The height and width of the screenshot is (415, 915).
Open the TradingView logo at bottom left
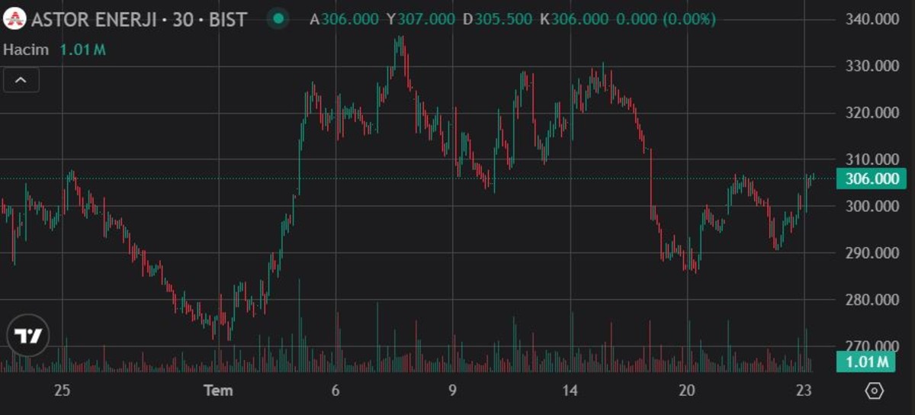[28, 336]
